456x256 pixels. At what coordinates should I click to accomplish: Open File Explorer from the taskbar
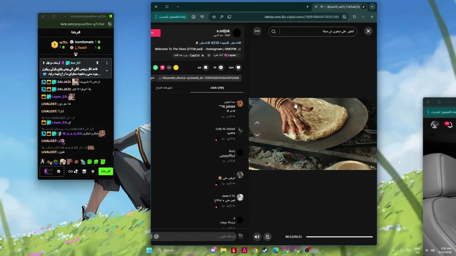223,250
